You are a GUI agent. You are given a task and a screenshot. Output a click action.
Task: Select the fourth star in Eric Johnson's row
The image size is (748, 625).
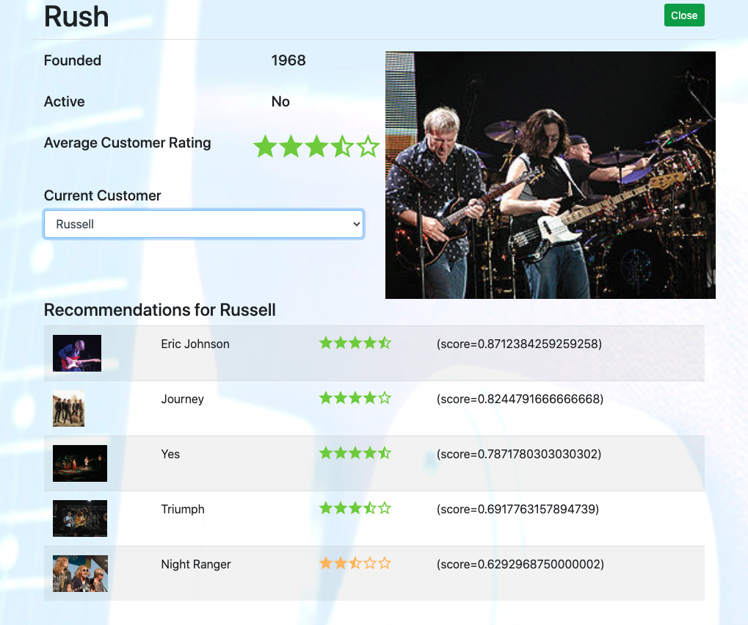371,343
